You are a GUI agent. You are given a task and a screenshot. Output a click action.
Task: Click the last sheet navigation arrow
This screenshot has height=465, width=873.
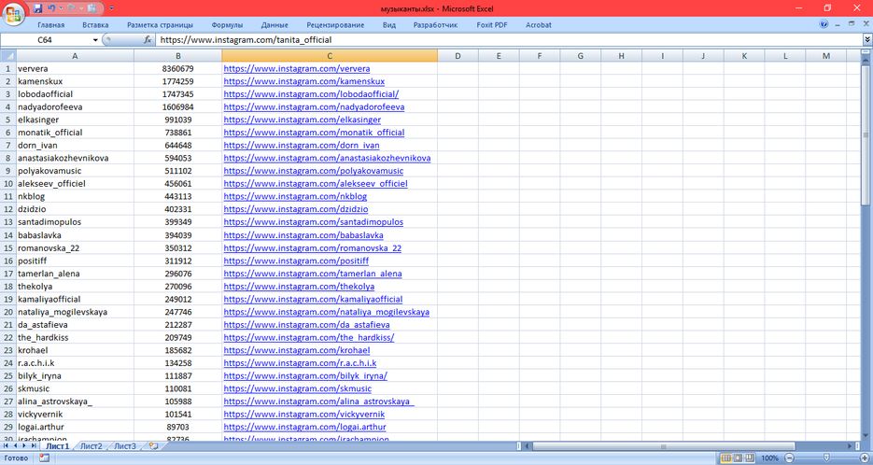tap(34, 446)
